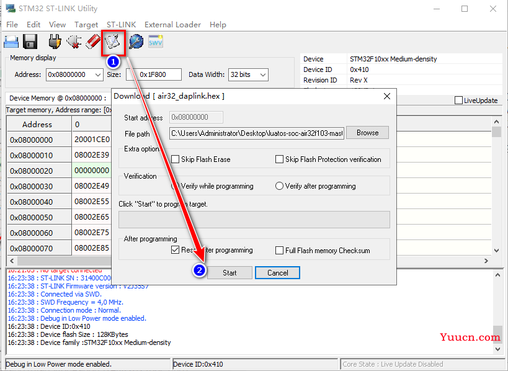The width and height of the screenshot is (508, 371).
Task: Enable Full Flash memory Checksum
Action: click(x=279, y=251)
